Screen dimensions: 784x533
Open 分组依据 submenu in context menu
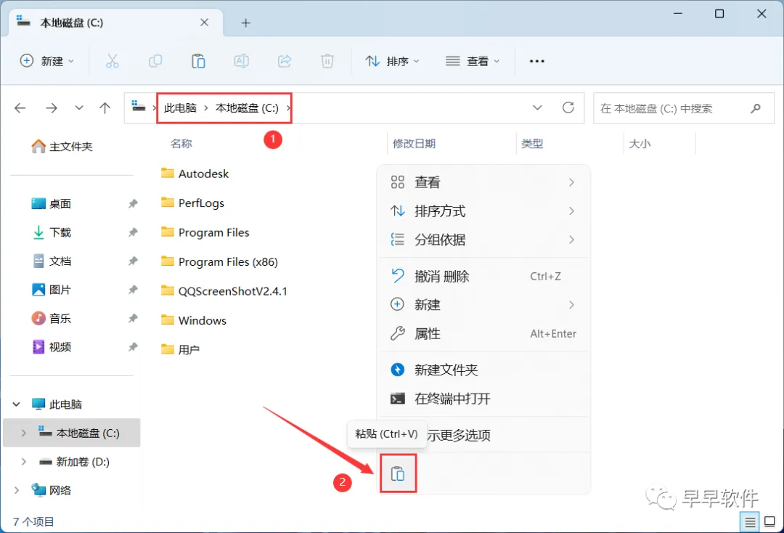click(483, 240)
